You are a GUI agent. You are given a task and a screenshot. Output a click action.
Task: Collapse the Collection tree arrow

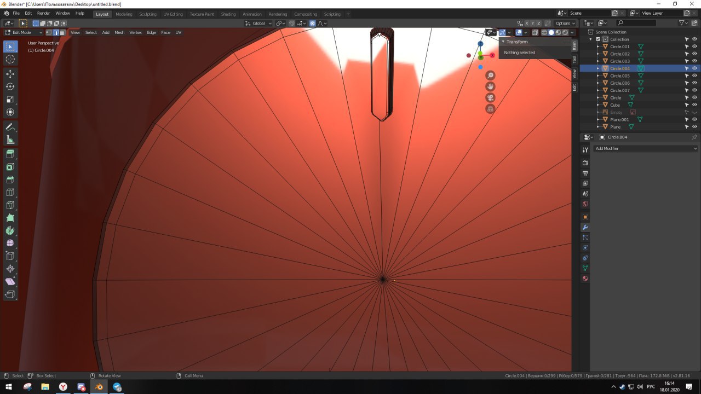click(x=591, y=39)
